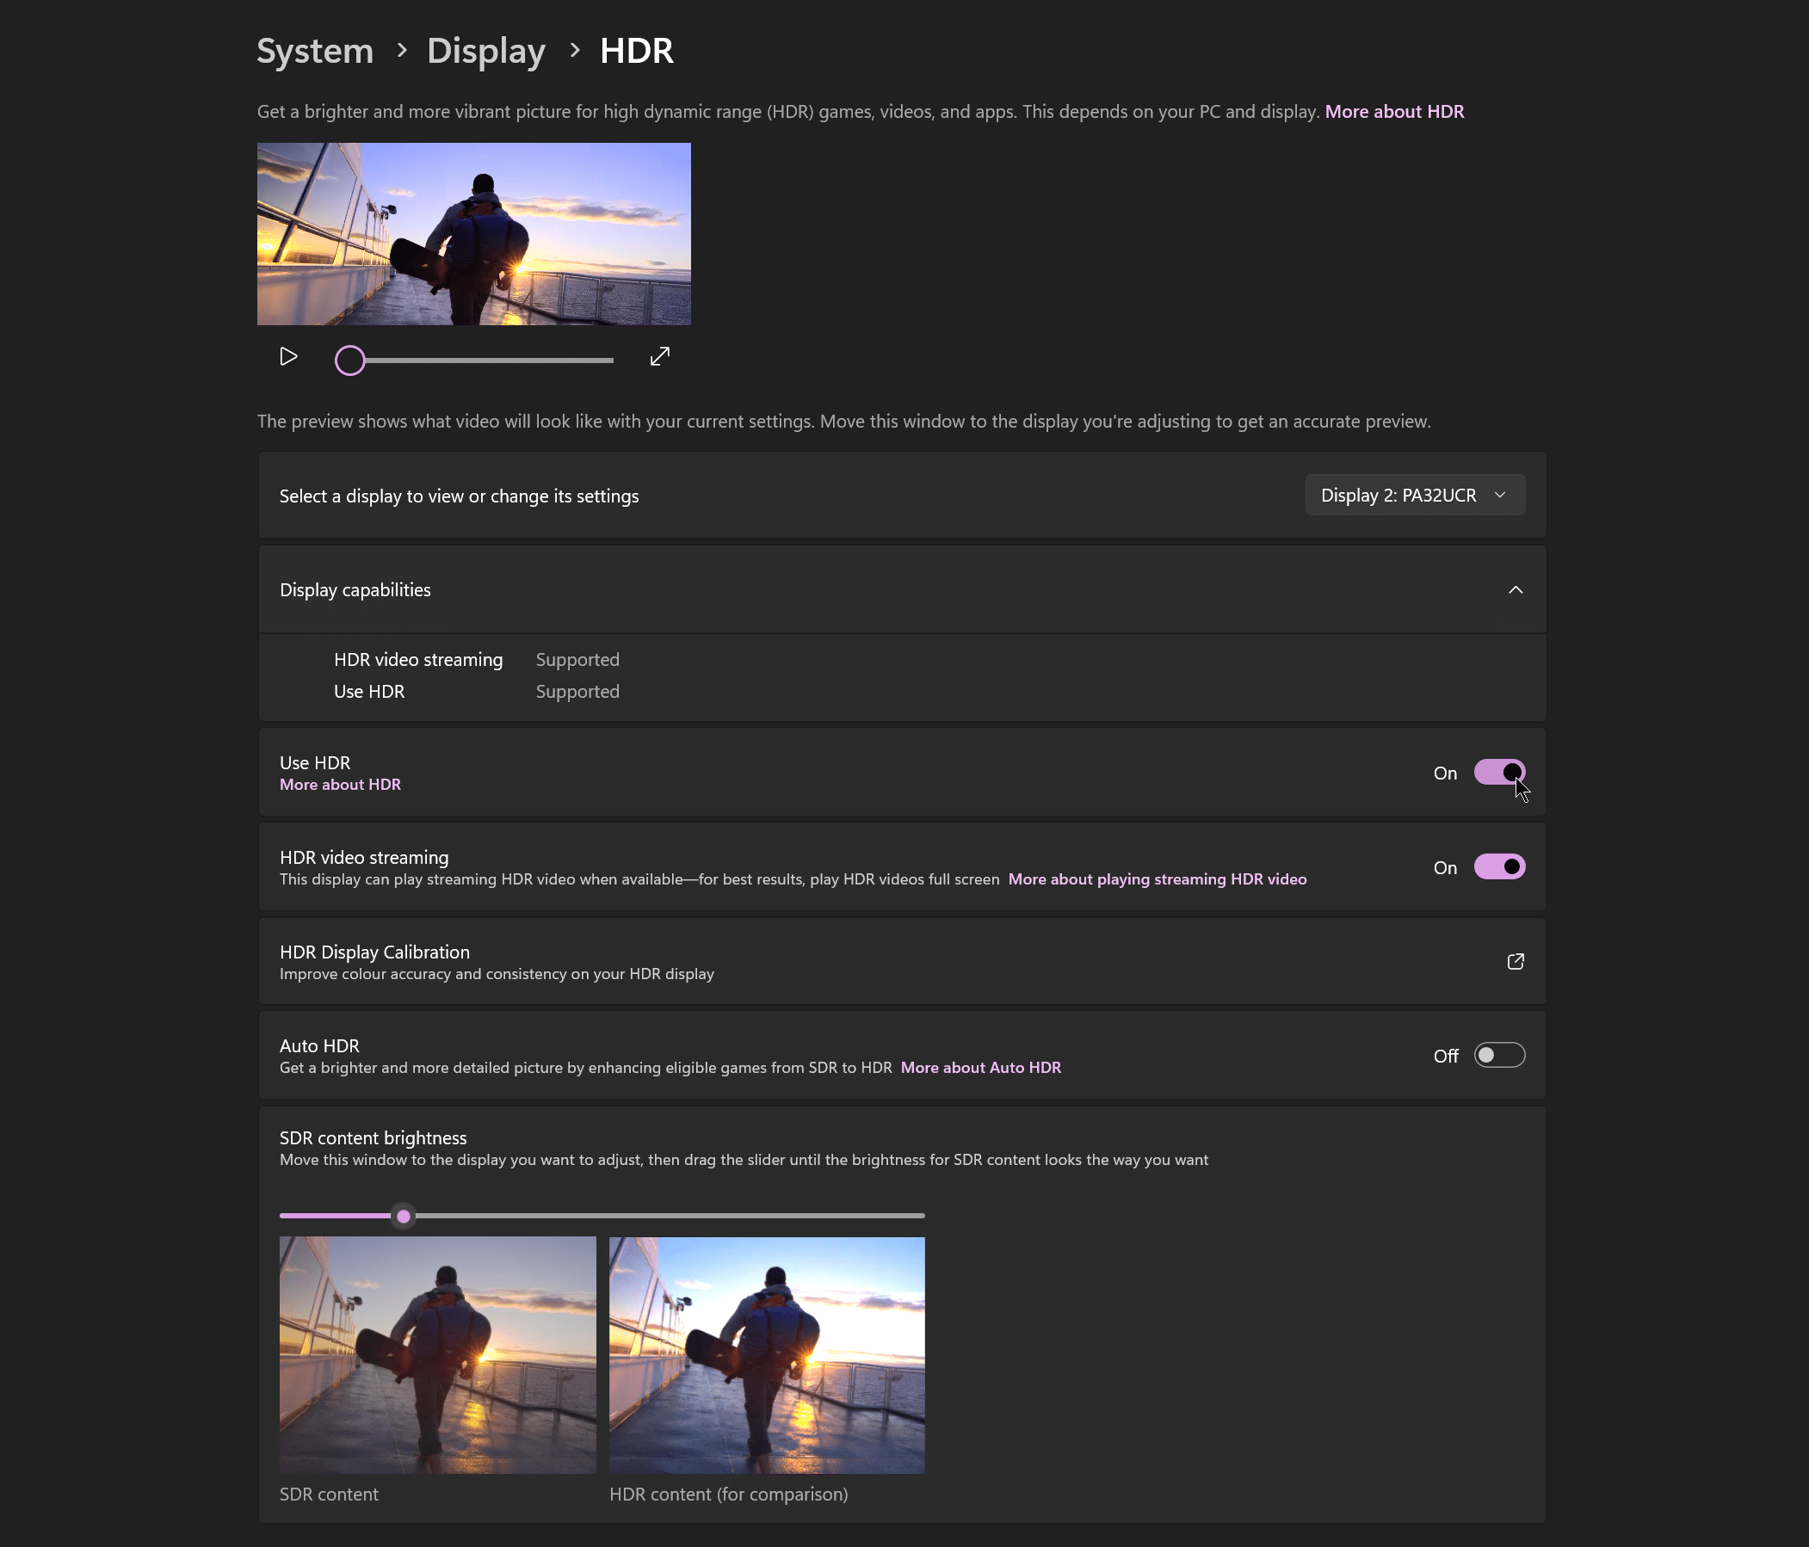
Task: Click More about Auto HDR link
Action: coord(980,1067)
